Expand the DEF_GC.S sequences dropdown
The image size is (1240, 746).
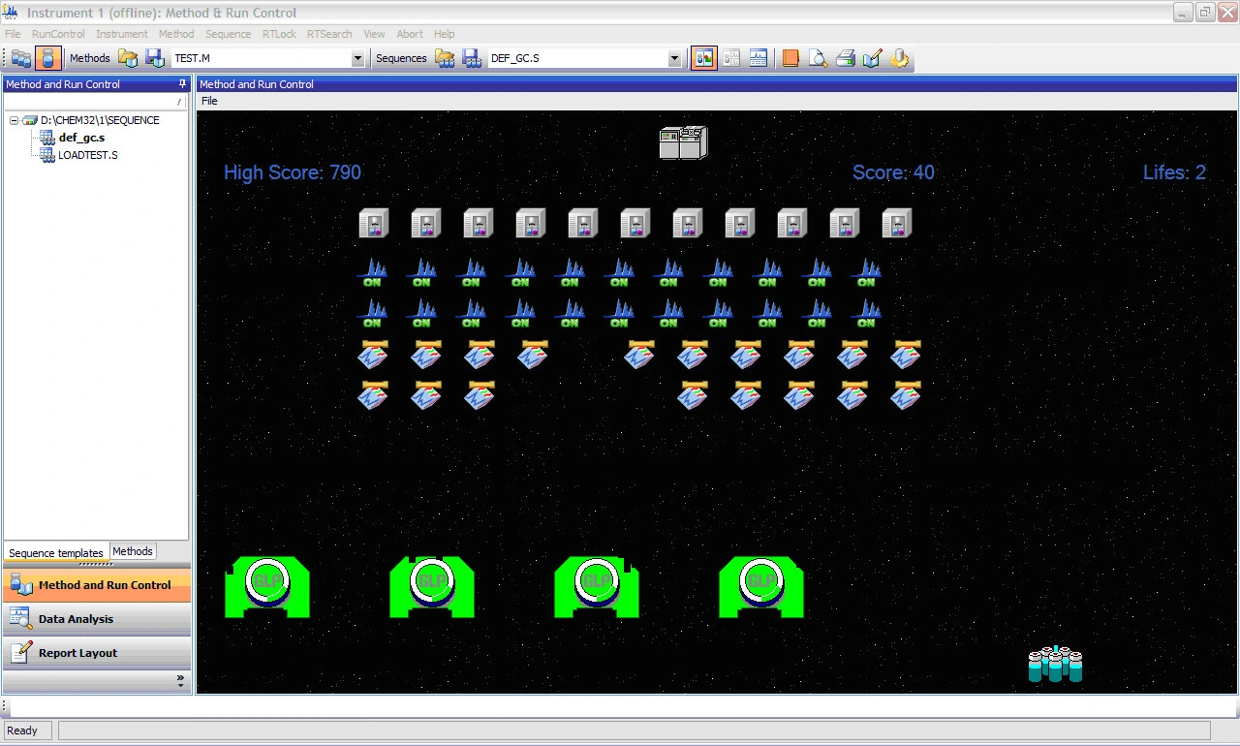point(674,59)
